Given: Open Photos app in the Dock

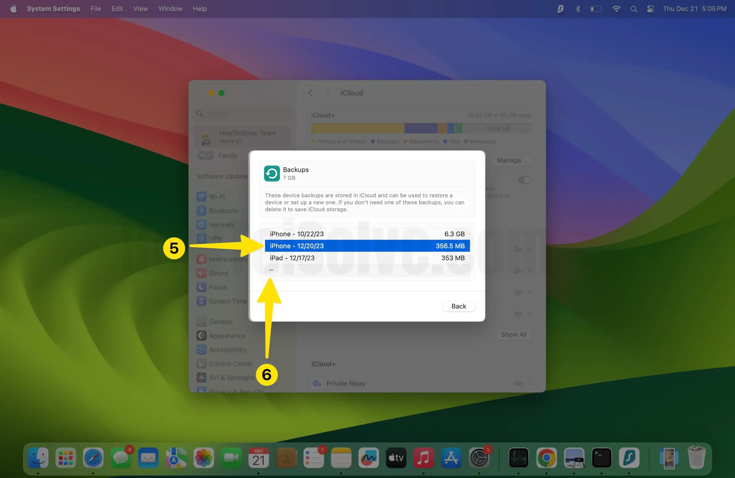Looking at the screenshot, I should click(204, 458).
